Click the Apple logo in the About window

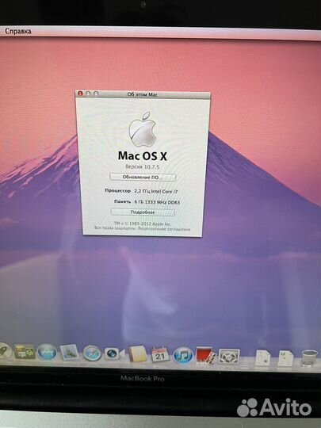pyautogui.click(x=143, y=129)
